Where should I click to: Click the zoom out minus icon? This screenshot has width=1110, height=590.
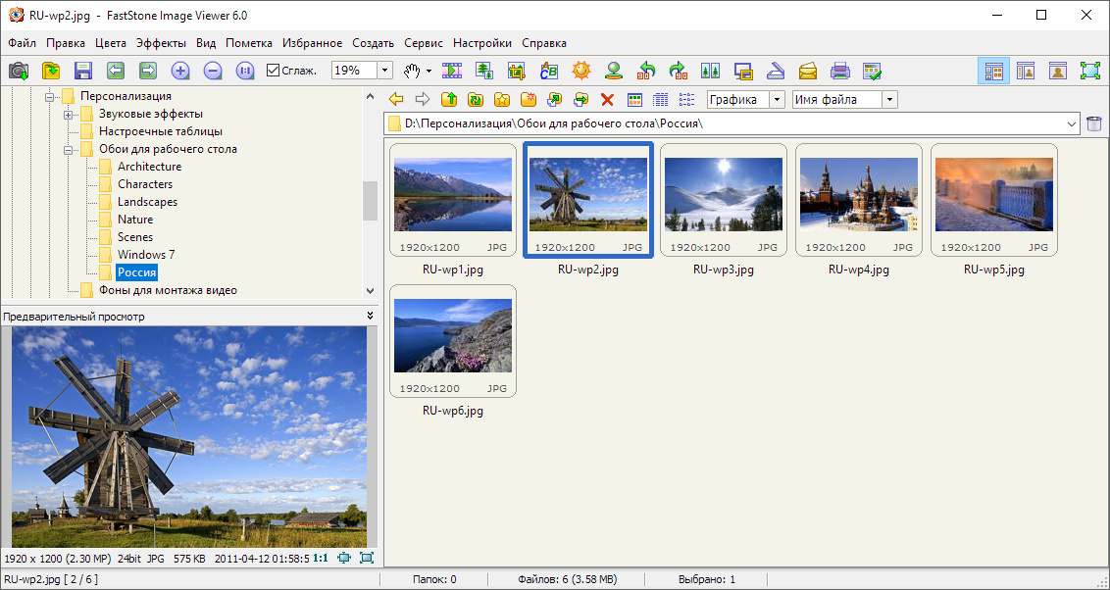point(213,70)
